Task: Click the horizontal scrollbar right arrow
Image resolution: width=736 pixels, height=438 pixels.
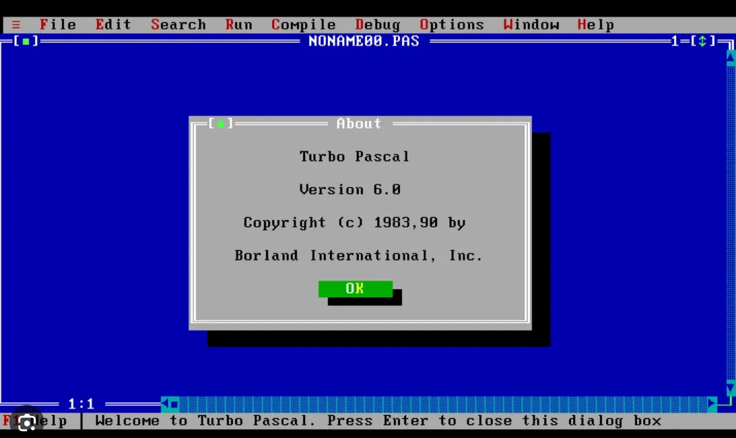Action: [712, 404]
